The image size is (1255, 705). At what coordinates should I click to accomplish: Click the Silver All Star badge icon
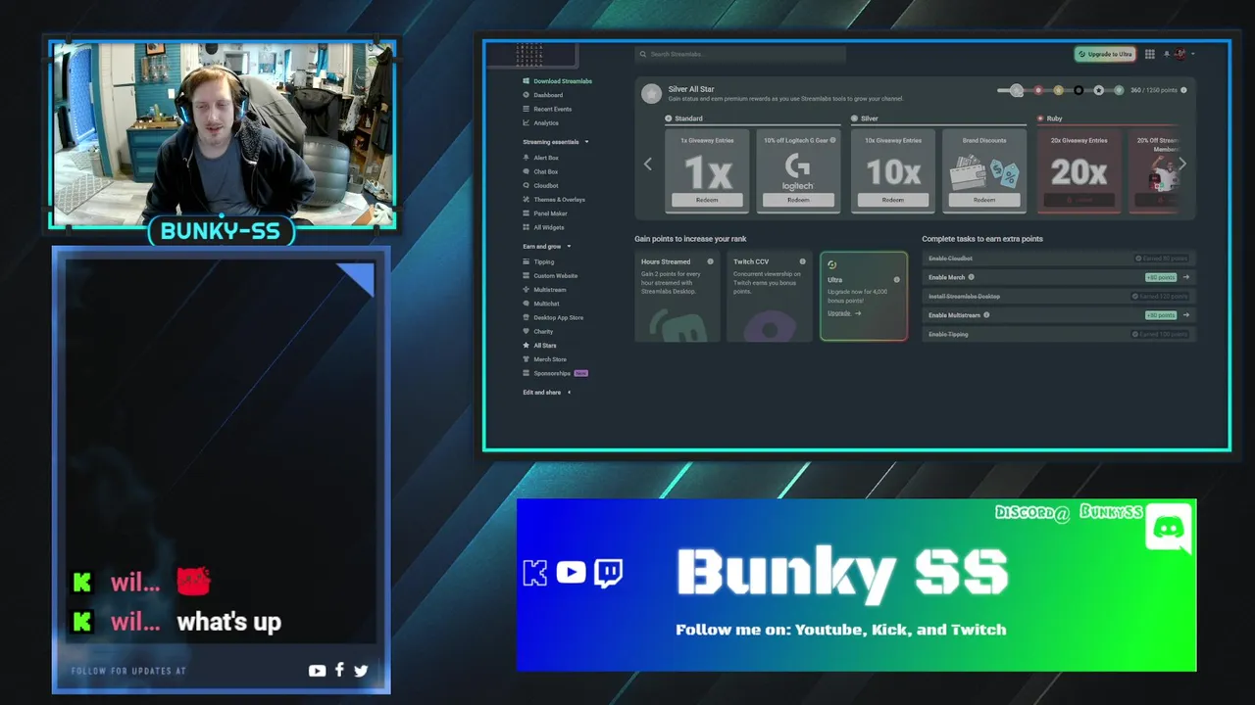pyautogui.click(x=651, y=93)
